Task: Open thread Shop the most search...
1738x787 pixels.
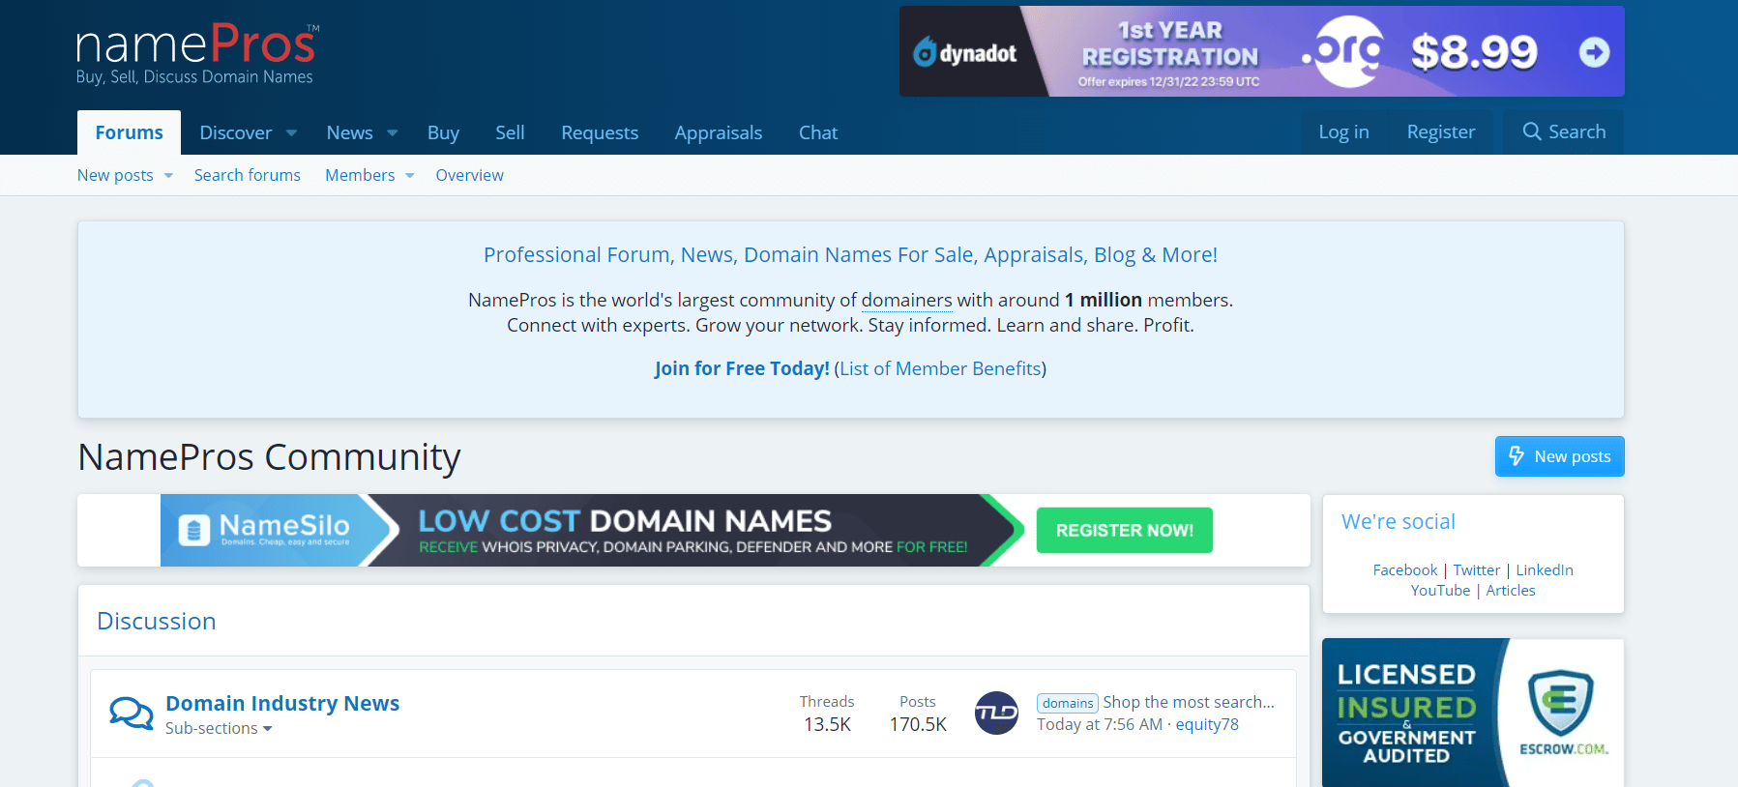Action: (x=1189, y=702)
